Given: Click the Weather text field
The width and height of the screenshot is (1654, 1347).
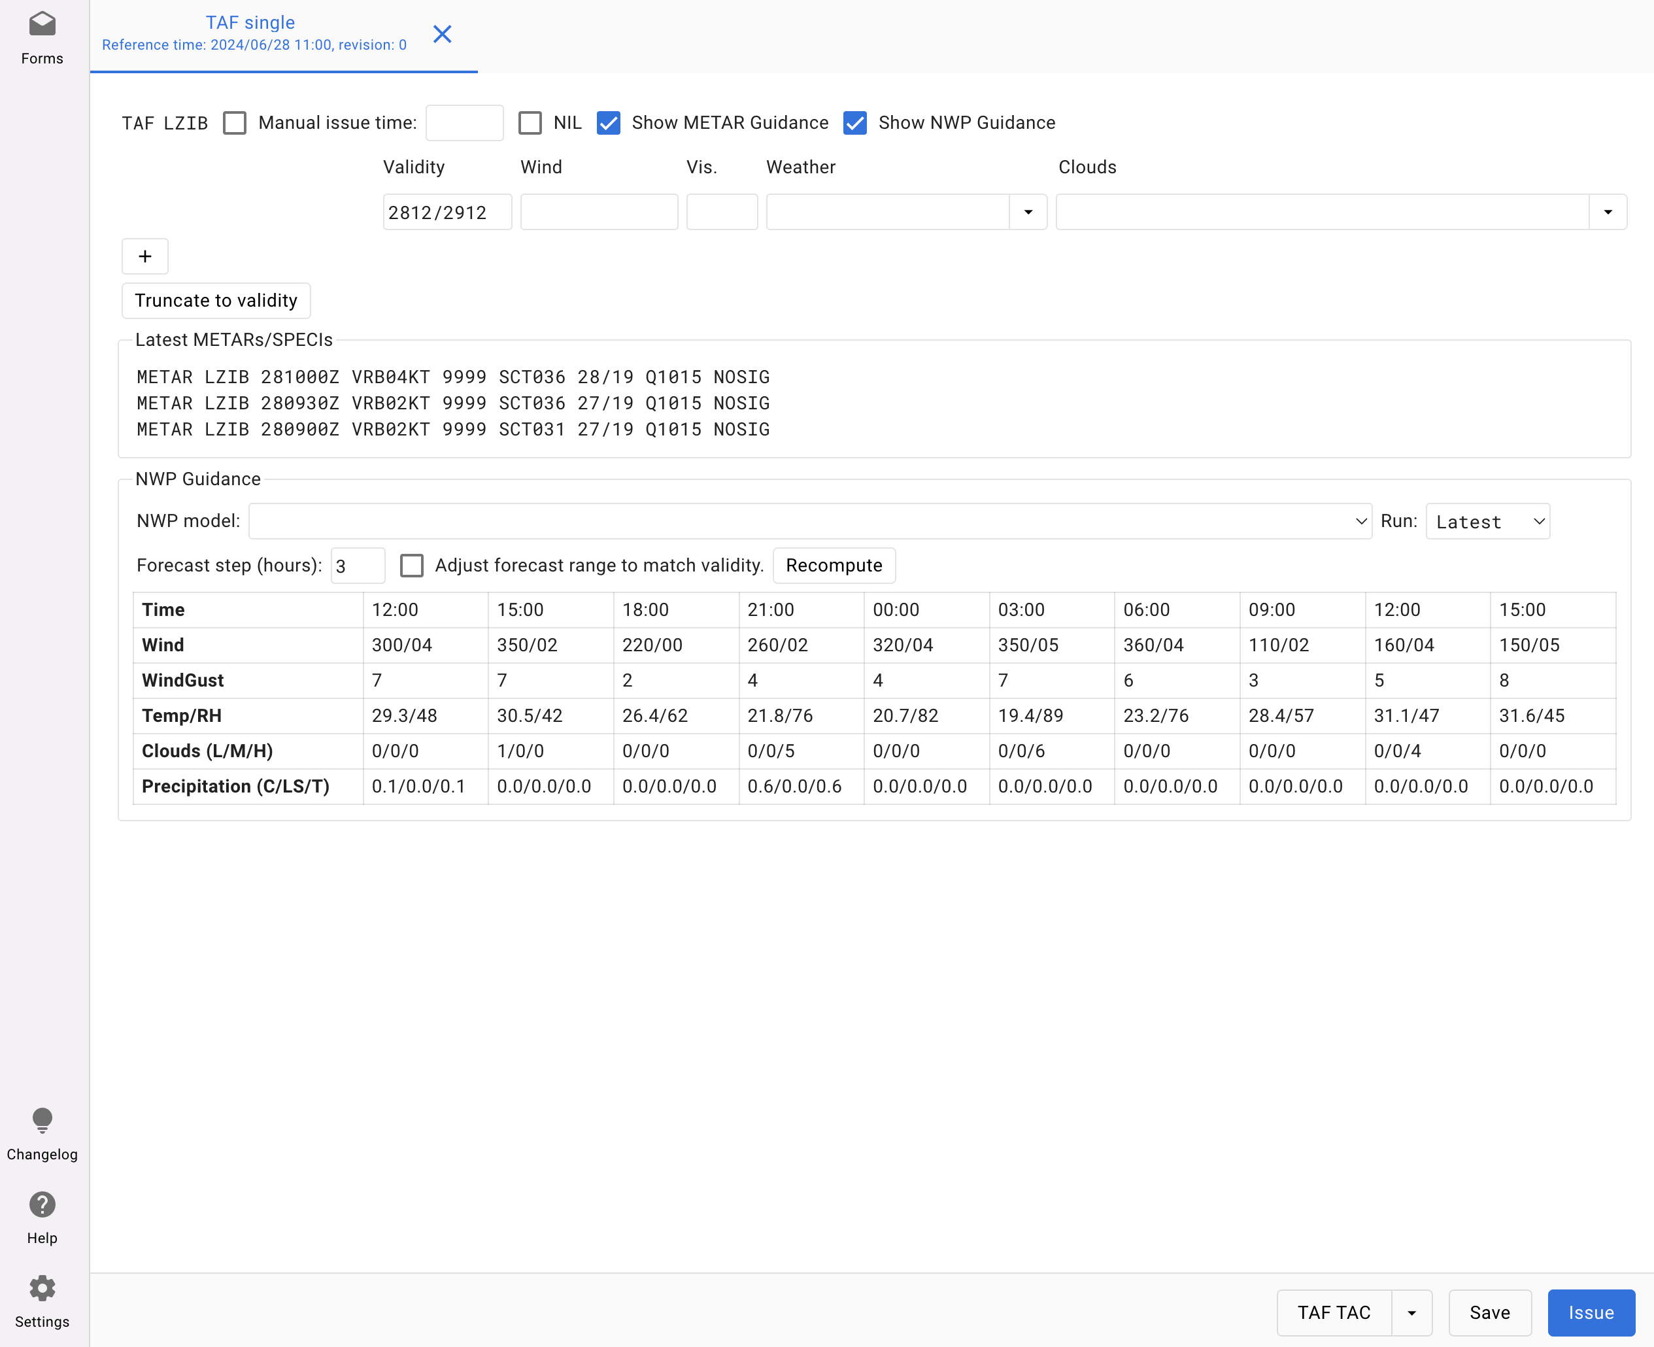Looking at the screenshot, I should tap(888, 212).
